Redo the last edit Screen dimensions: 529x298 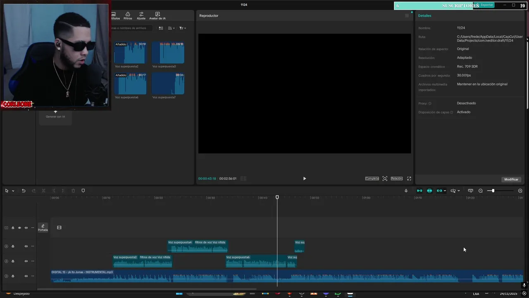tap(34, 190)
